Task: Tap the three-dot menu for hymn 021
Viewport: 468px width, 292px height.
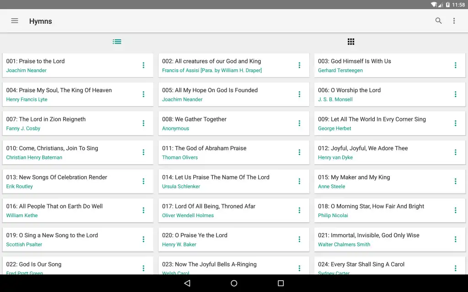Action: pos(455,240)
